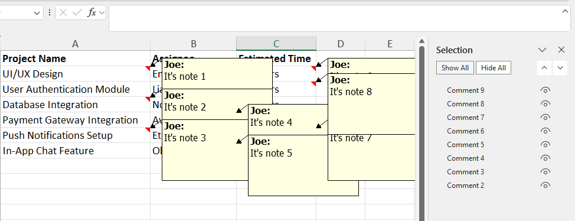This screenshot has height=221, width=575.
Task: Toggle visibility of Comment 9
Action: point(545,90)
